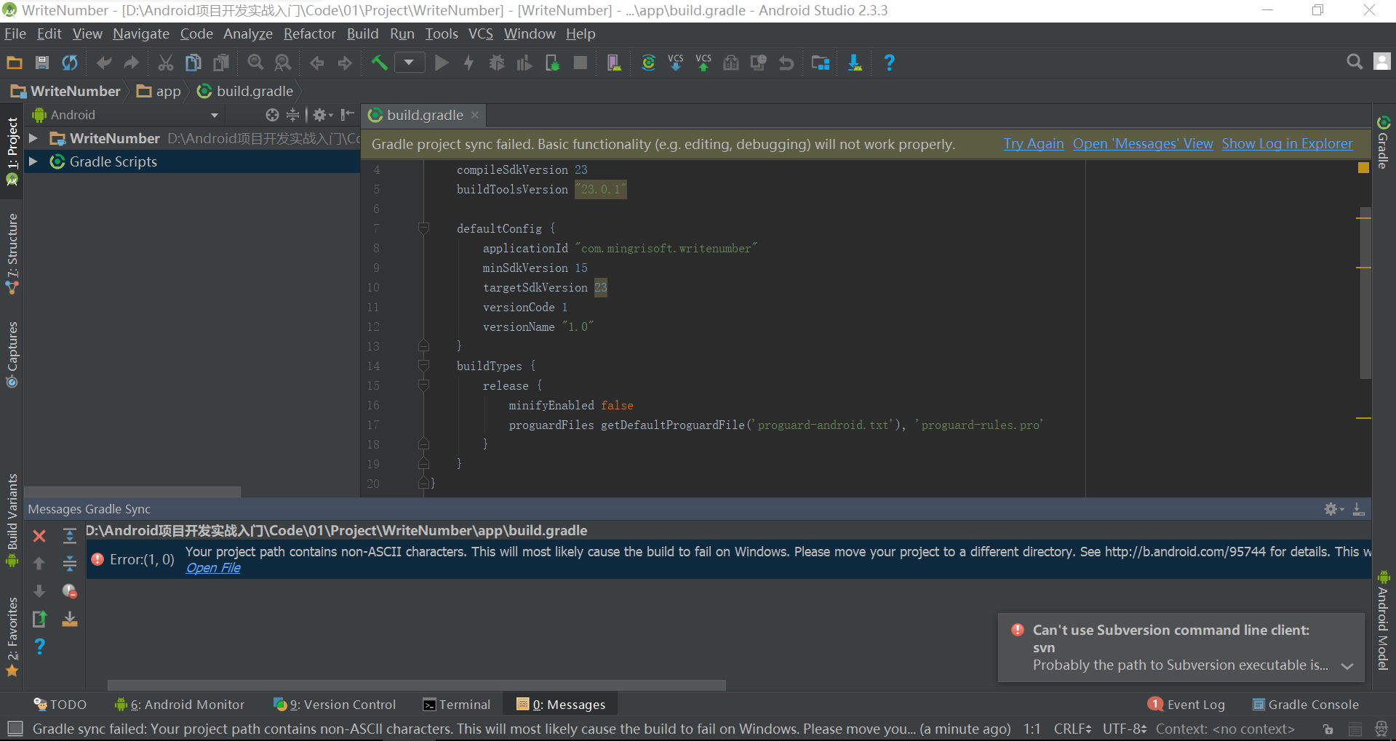Image resolution: width=1396 pixels, height=741 pixels.
Task: Open the run configuration dropdown
Action: point(410,63)
